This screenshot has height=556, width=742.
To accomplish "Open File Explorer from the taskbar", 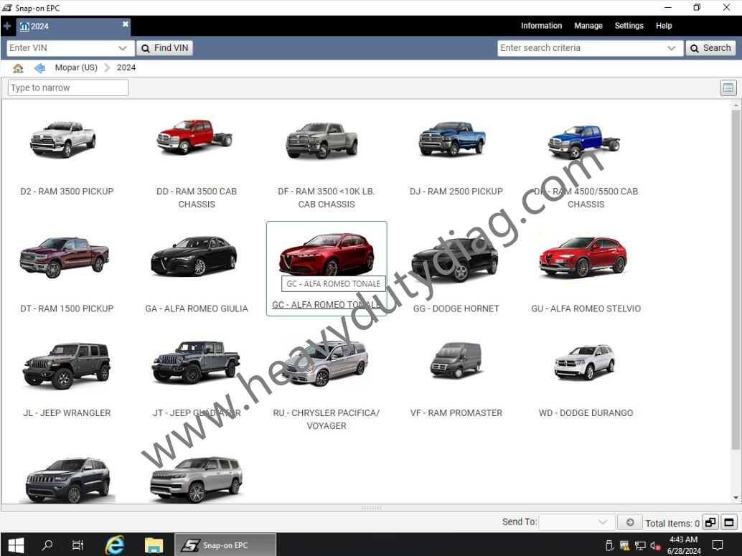I will coord(154,545).
